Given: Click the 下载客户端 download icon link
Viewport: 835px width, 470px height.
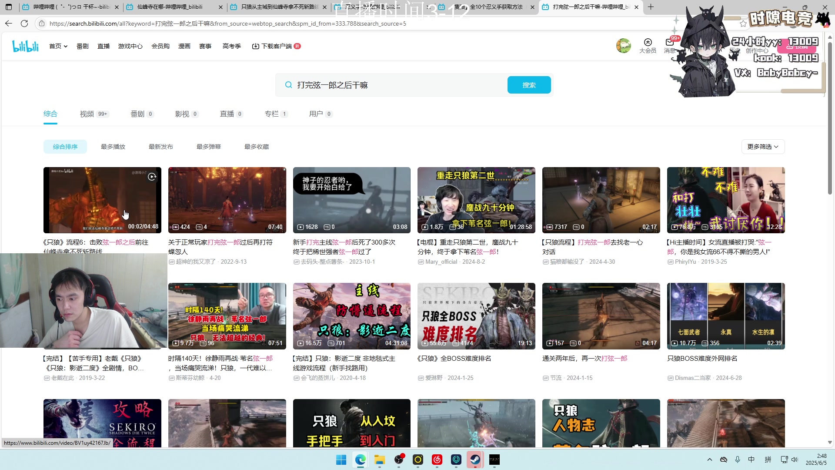Looking at the screenshot, I should (276, 46).
